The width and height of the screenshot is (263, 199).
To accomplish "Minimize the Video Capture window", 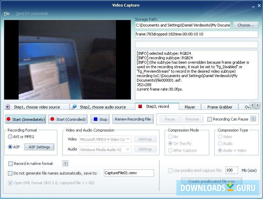I will tap(253, 6).
